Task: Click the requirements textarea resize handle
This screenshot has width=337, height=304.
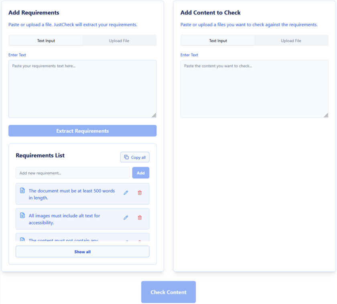Action: (154, 115)
